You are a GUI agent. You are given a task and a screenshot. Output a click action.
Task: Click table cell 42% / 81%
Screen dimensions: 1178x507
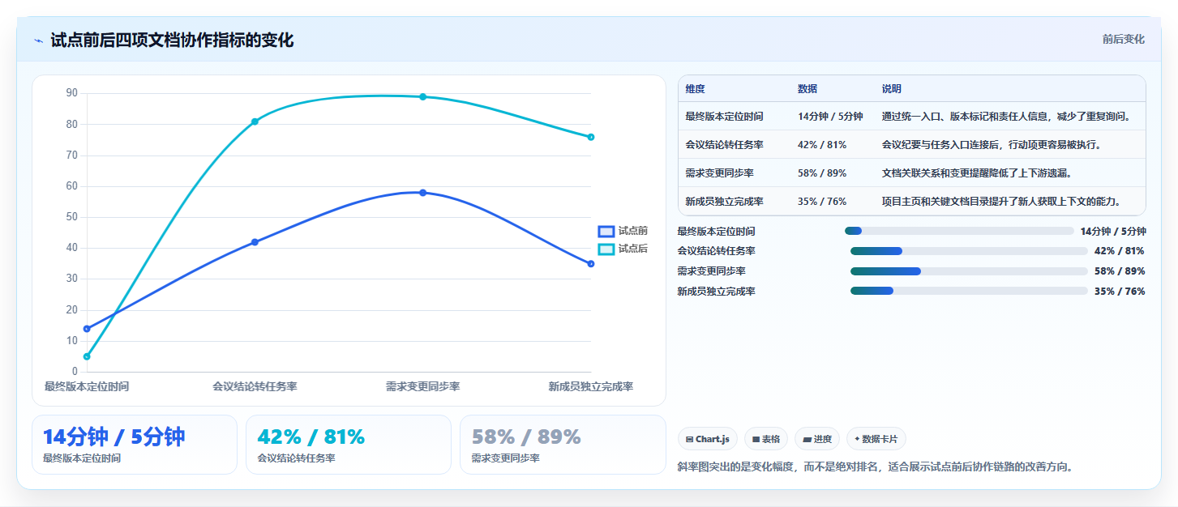[x=822, y=145]
